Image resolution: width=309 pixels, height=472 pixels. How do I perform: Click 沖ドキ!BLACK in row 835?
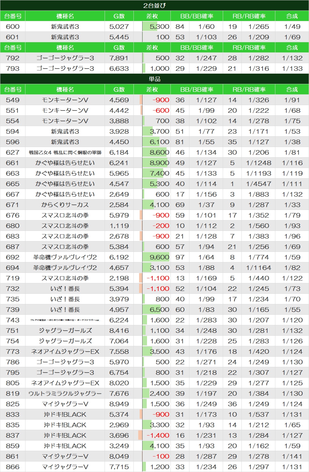coord(65,425)
